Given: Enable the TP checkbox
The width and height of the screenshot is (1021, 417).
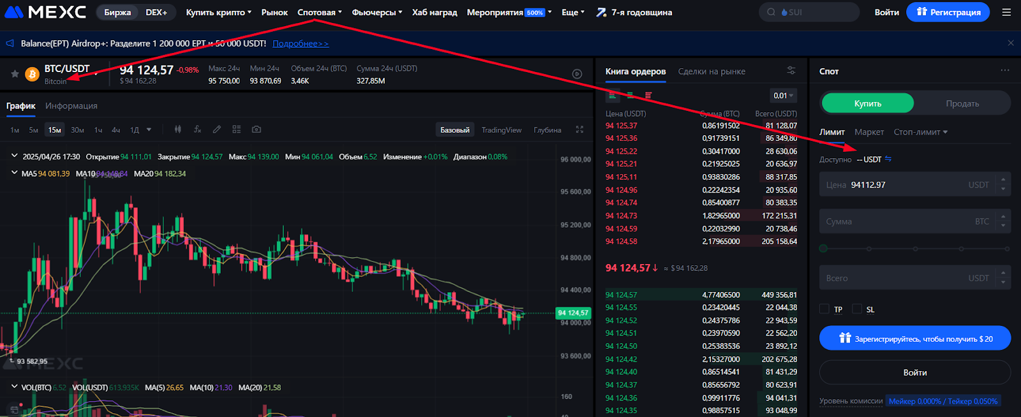Looking at the screenshot, I should coord(824,309).
